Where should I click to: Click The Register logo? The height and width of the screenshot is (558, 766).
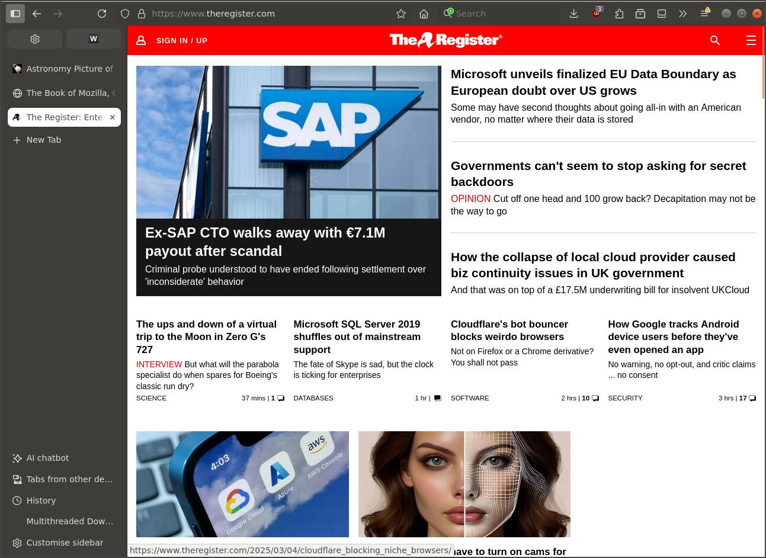click(446, 40)
